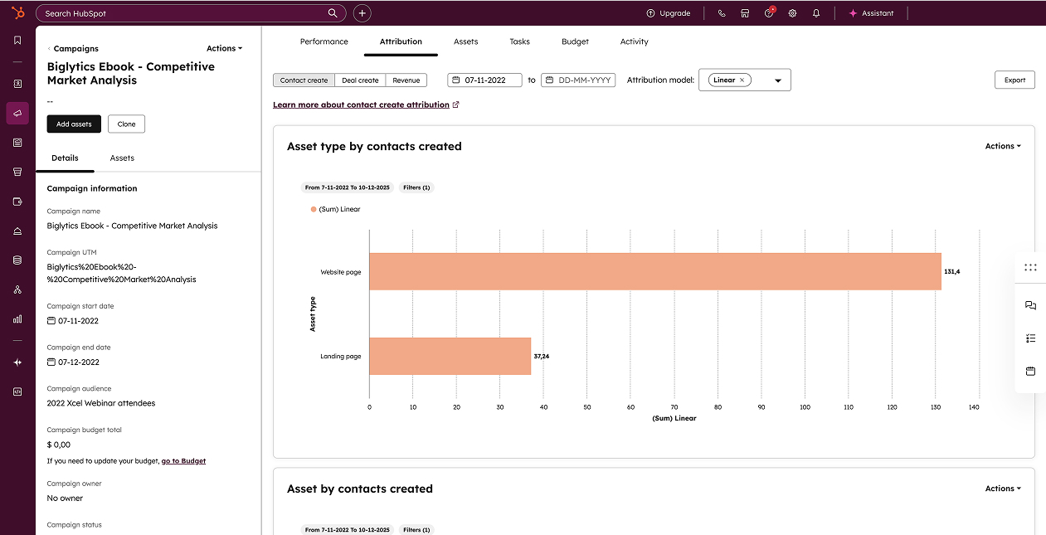This screenshot has height=535, width=1046.
Task: Click the Export button
Action: (1014, 80)
